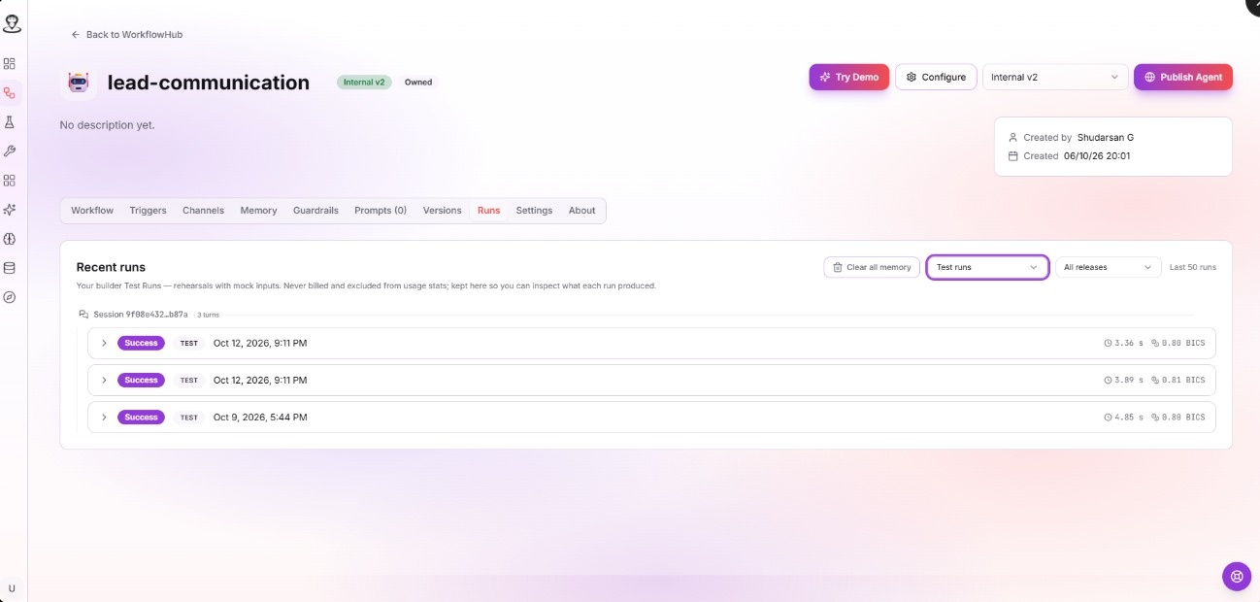This screenshot has width=1260, height=602.
Task: Open the All releases dropdown
Action: 1109,267
